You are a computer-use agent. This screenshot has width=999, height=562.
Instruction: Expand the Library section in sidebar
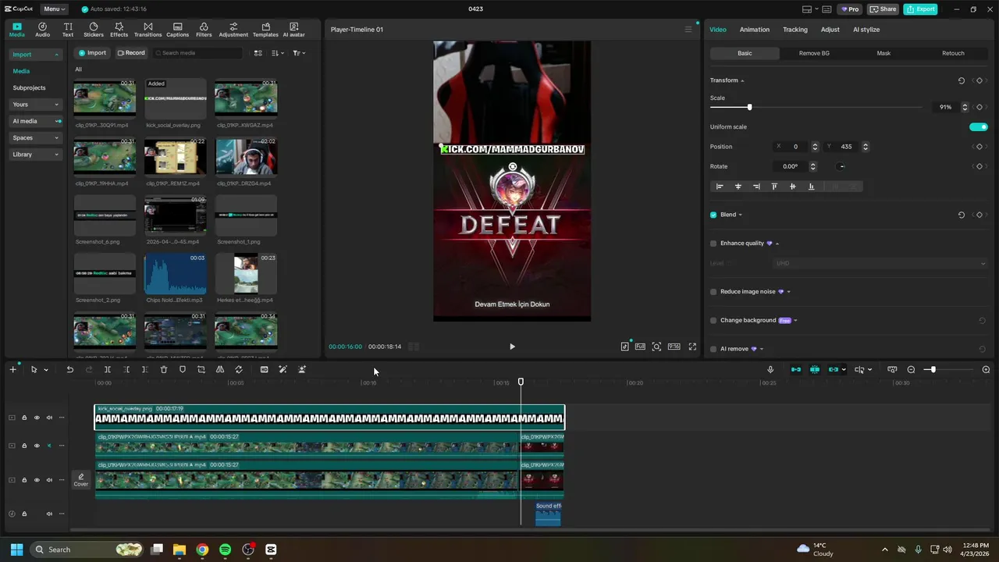(x=36, y=155)
